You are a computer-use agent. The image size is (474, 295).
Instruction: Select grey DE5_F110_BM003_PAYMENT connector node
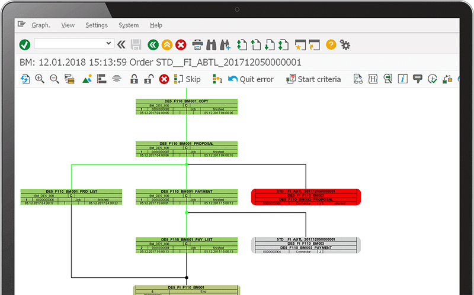point(306,245)
